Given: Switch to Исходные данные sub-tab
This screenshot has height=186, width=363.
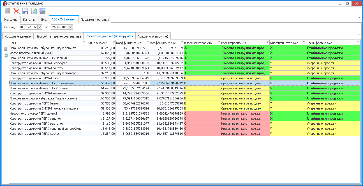Looking at the screenshot, I should point(18,36).
